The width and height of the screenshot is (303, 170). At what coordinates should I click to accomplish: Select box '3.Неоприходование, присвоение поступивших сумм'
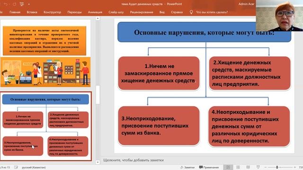pos(159,126)
